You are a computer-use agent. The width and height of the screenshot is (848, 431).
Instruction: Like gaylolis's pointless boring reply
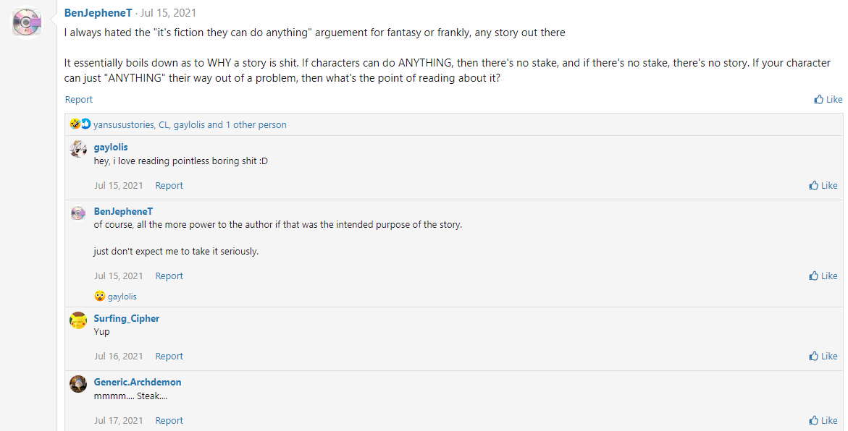pos(823,186)
